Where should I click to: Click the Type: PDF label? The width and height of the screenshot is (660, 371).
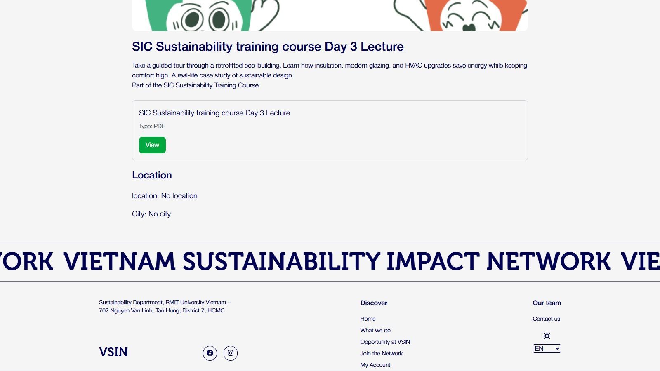(x=152, y=126)
